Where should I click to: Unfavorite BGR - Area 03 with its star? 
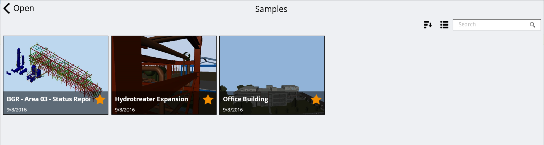coord(100,100)
